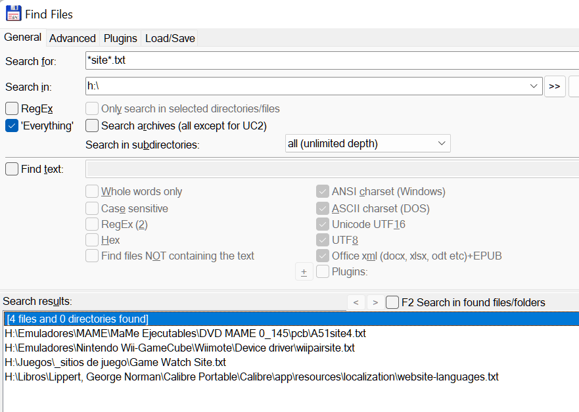This screenshot has height=412, width=579.
Task: Switch to the Load/Save tab
Action: coord(170,38)
